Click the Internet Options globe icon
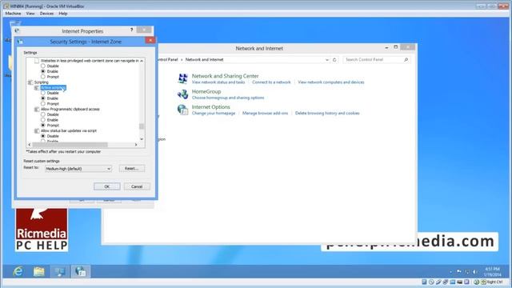The width and height of the screenshot is (512, 288). (182, 110)
